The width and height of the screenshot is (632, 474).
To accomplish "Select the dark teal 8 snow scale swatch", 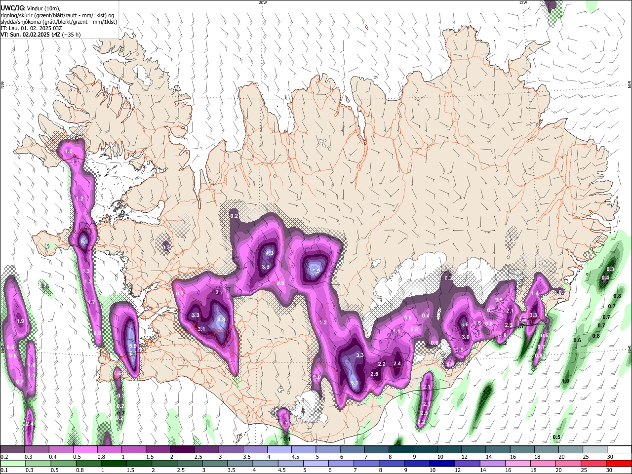I will tap(400, 450).
